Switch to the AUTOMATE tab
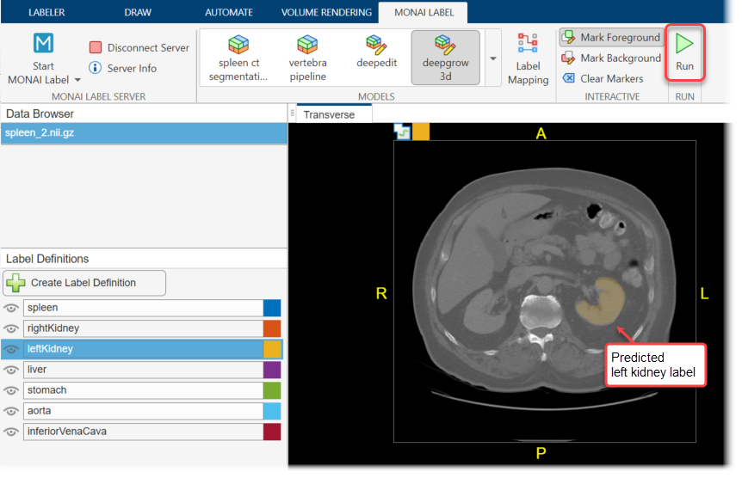The height and width of the screenshot is (478, 742). pyautogui.click(x=229, y=12)
